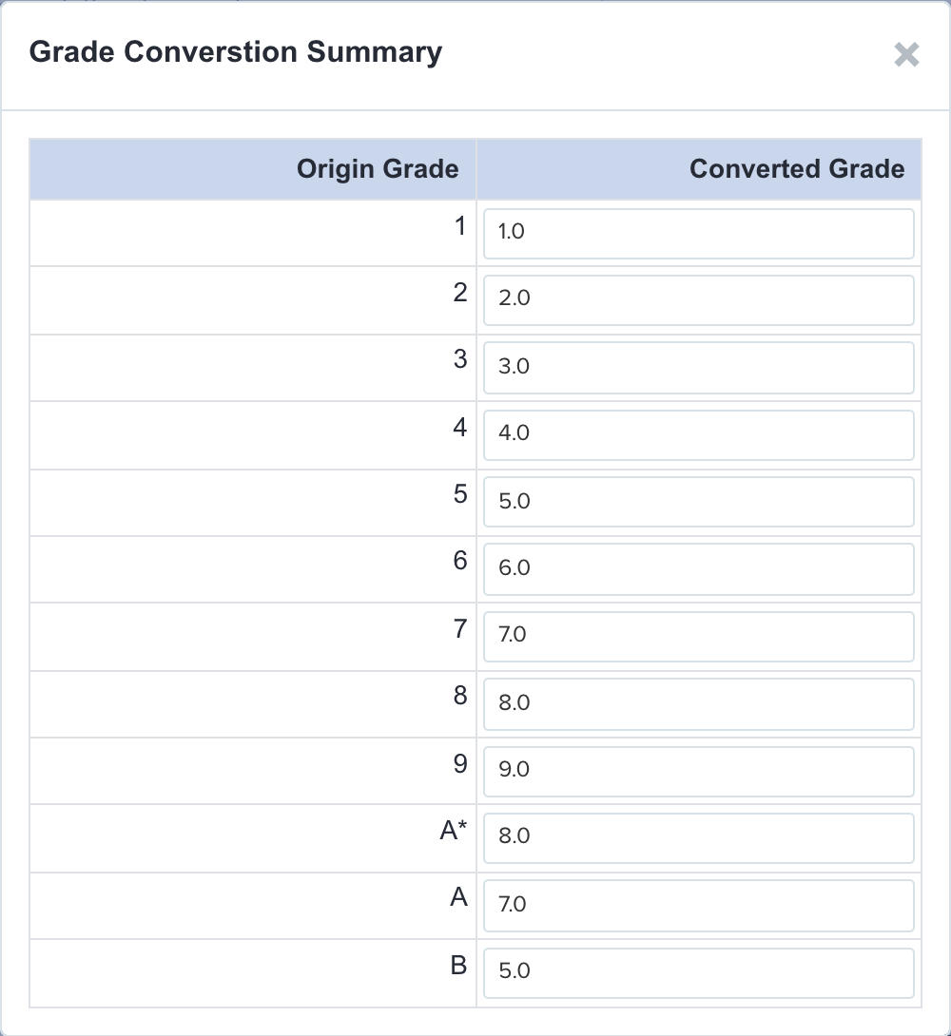The height and width of the screenshot is (1036, 951).
Task: Click the converted grade input for grade 5
Action: pos(699,502)
